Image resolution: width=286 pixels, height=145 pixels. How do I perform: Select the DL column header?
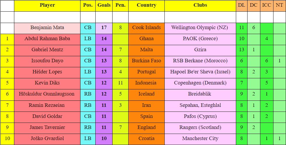pos(241,5)
